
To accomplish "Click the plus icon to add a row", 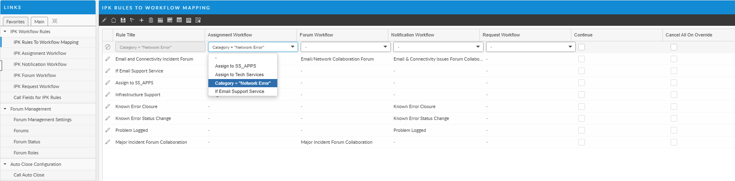I will (x=142, y=20).
